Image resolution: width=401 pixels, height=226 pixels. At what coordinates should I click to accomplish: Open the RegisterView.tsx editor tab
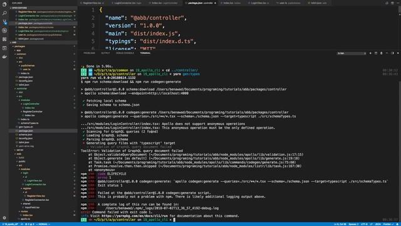pos(92,3)
